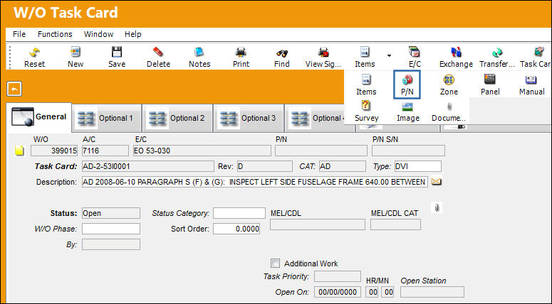This screenshot has width=552, height=304.
Task: Switch to the Optional 1 tab
Action: click(107, 118)
